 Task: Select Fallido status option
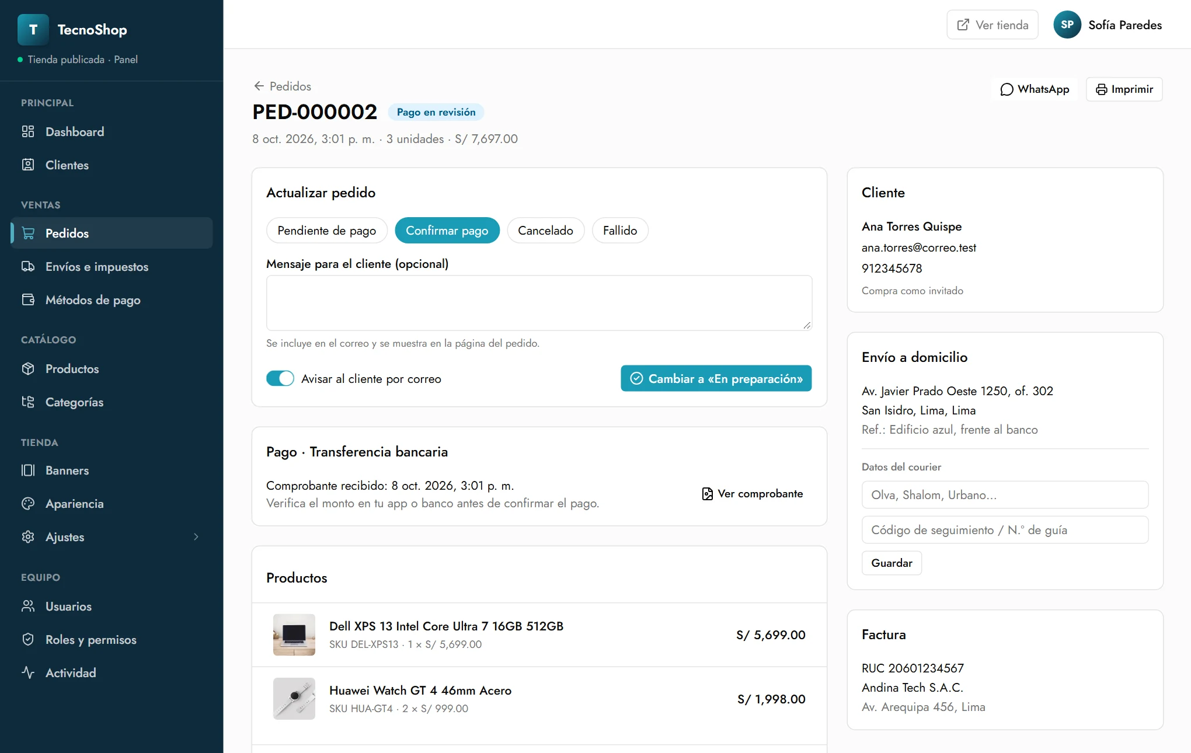[x=620, y=231]
